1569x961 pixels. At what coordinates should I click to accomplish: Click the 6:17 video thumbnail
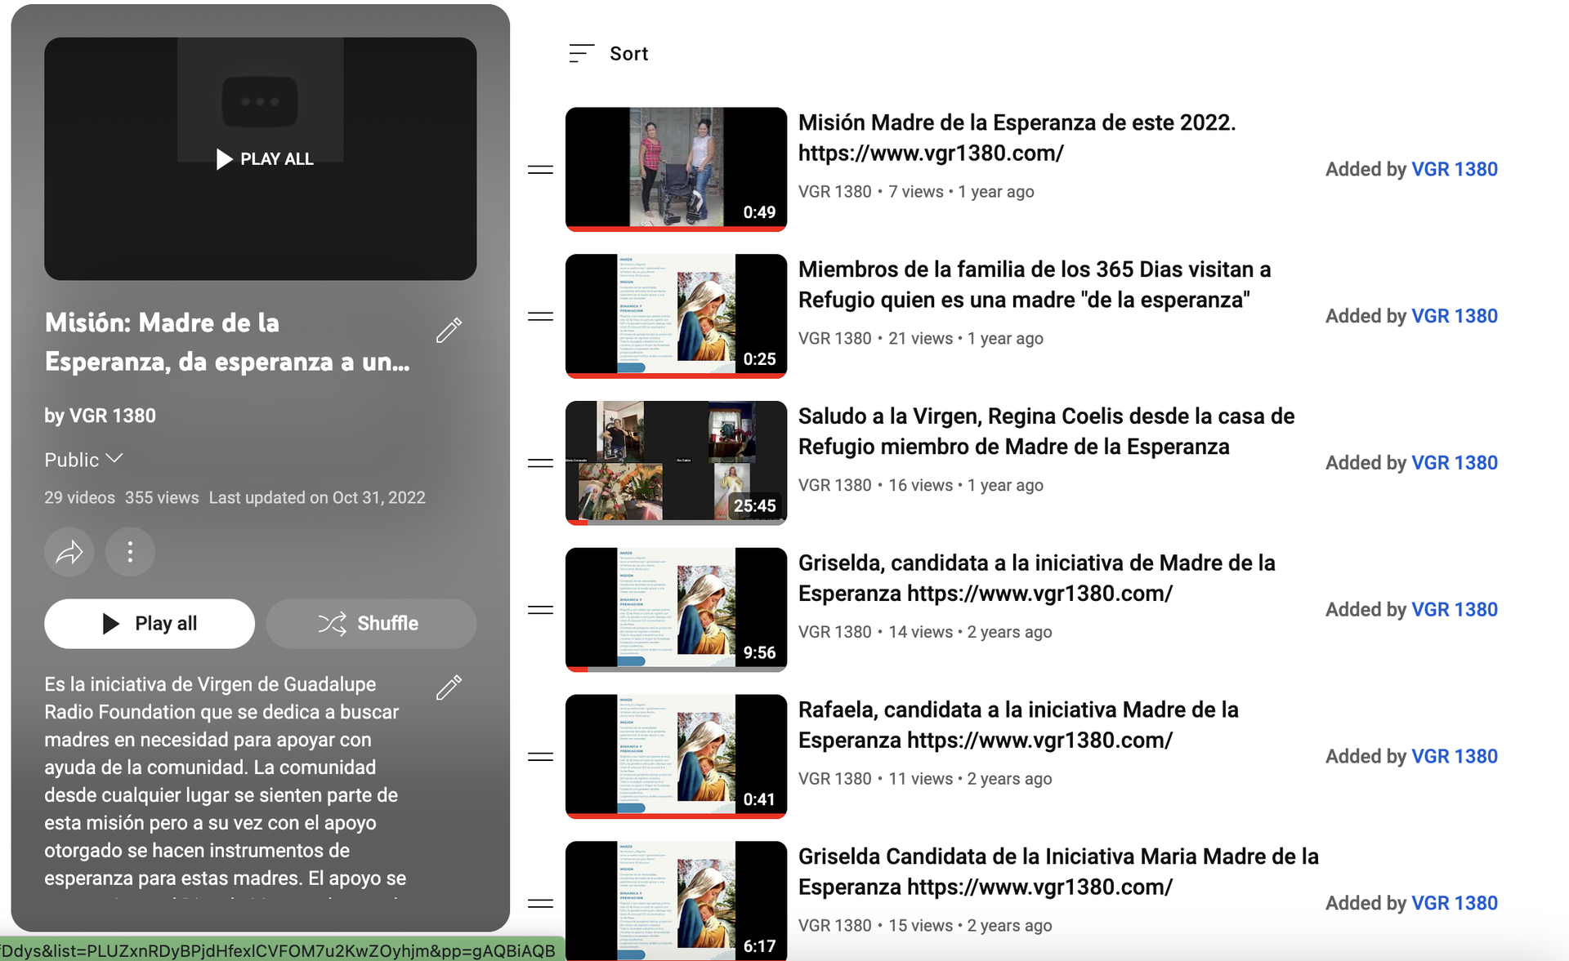click(676, 901)
